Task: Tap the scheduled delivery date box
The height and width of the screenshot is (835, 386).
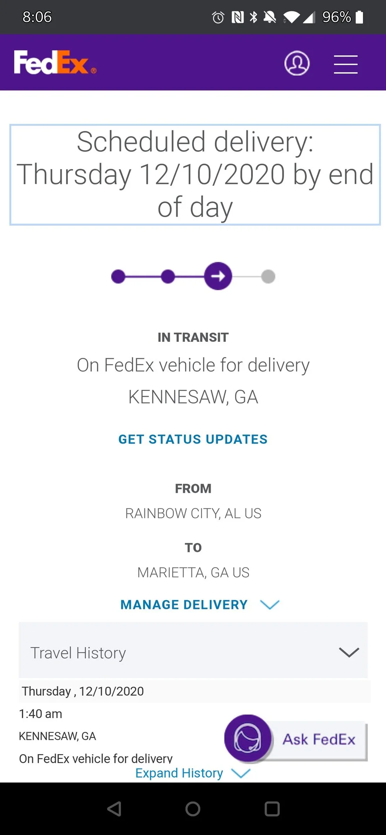Action: [195, 175]
